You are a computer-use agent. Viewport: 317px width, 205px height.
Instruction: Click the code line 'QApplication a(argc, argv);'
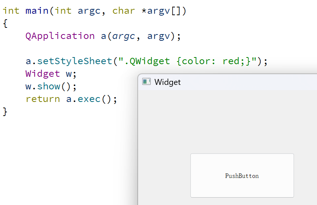pyautogui.click(x=103, y=36)
